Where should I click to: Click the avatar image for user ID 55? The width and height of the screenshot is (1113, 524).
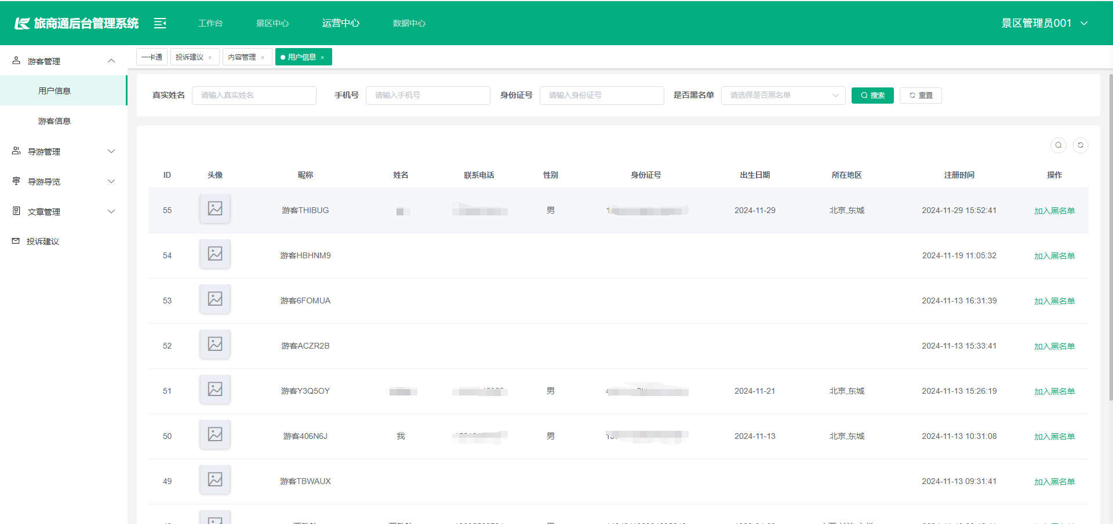(215, 208)
